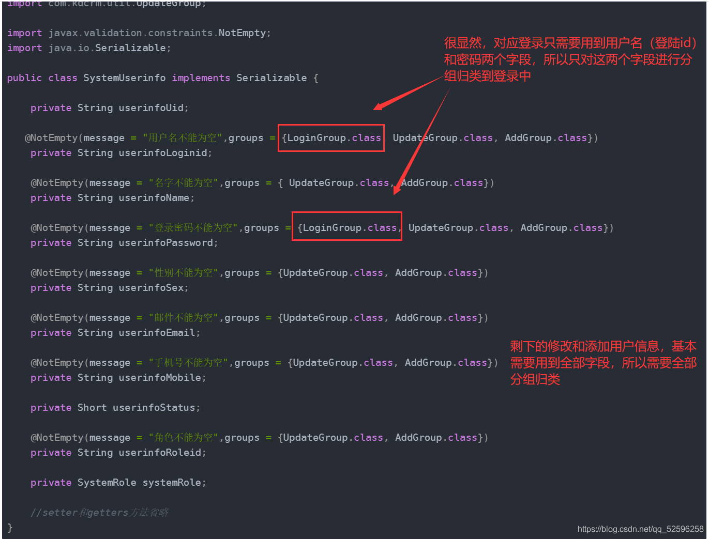Click AddGroup.class on the 用户名不能为空 line
The width and height of the screenshot is (709, 539).
[x=546, y=138]
